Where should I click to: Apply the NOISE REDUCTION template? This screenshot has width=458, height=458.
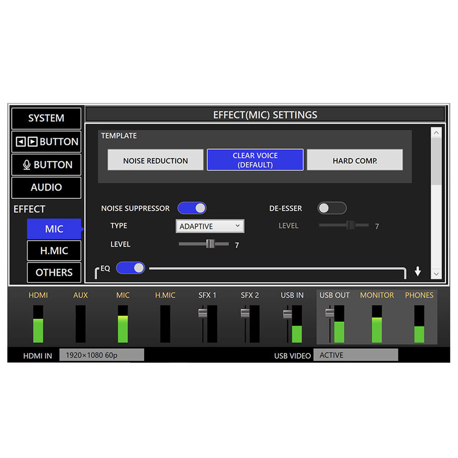[x=155, y=161]
